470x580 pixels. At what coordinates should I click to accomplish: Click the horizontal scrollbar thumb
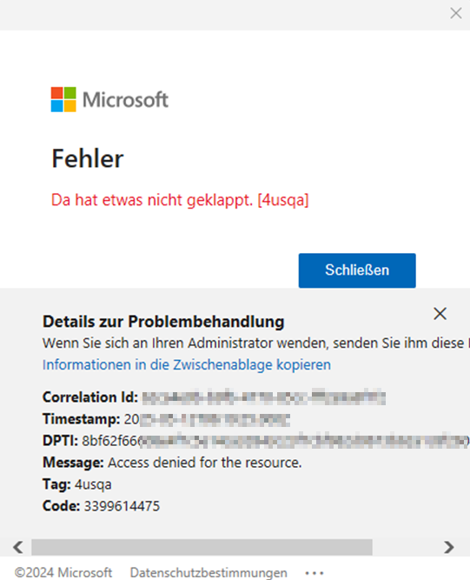tap(202, 547)
